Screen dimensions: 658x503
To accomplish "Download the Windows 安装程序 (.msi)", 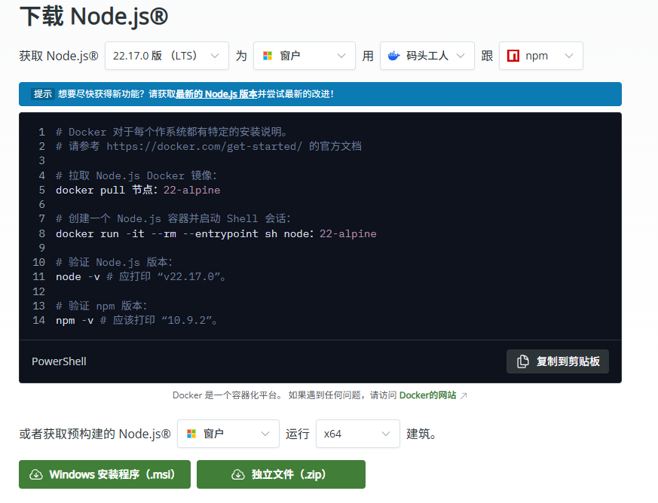I will (x=105, y=474).
